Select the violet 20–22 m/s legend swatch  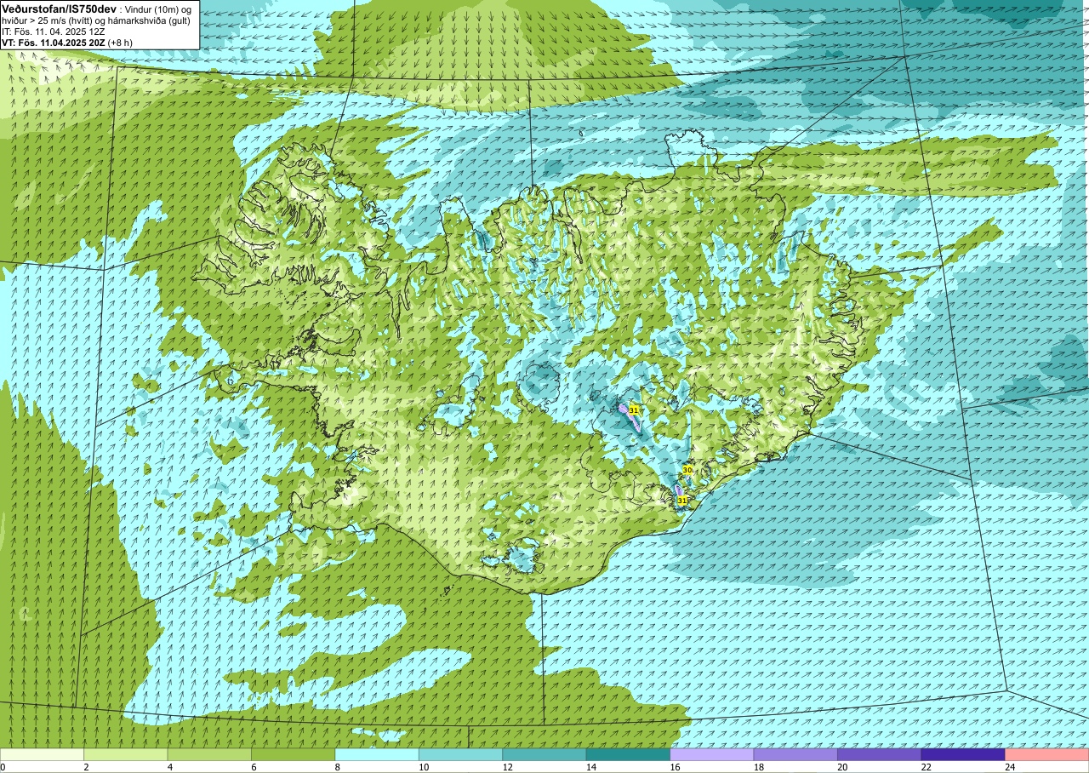[880, 755]
